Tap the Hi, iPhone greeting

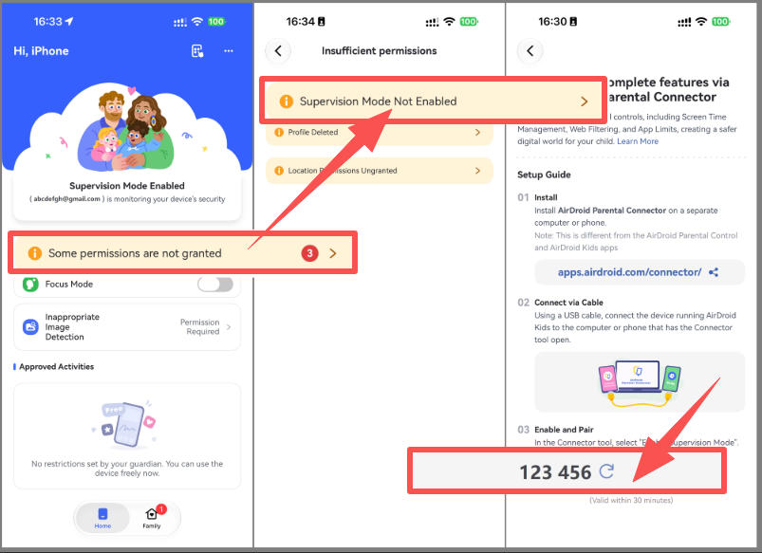coord(41,51)
